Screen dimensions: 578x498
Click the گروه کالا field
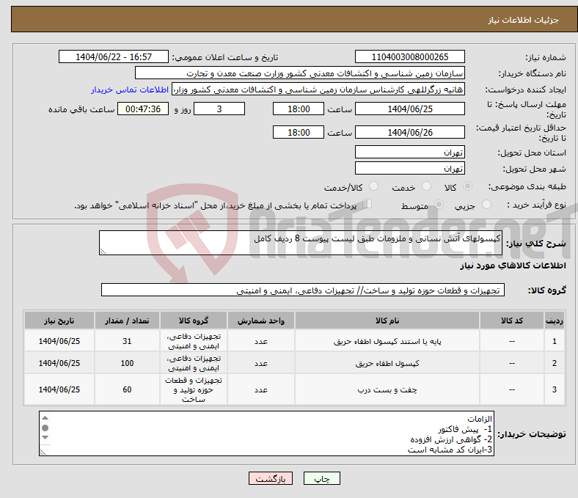click(303, 290)
